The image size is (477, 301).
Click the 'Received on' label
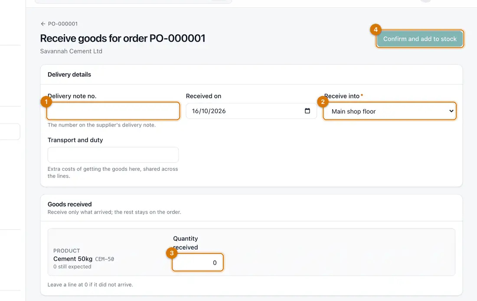(203, 96)
